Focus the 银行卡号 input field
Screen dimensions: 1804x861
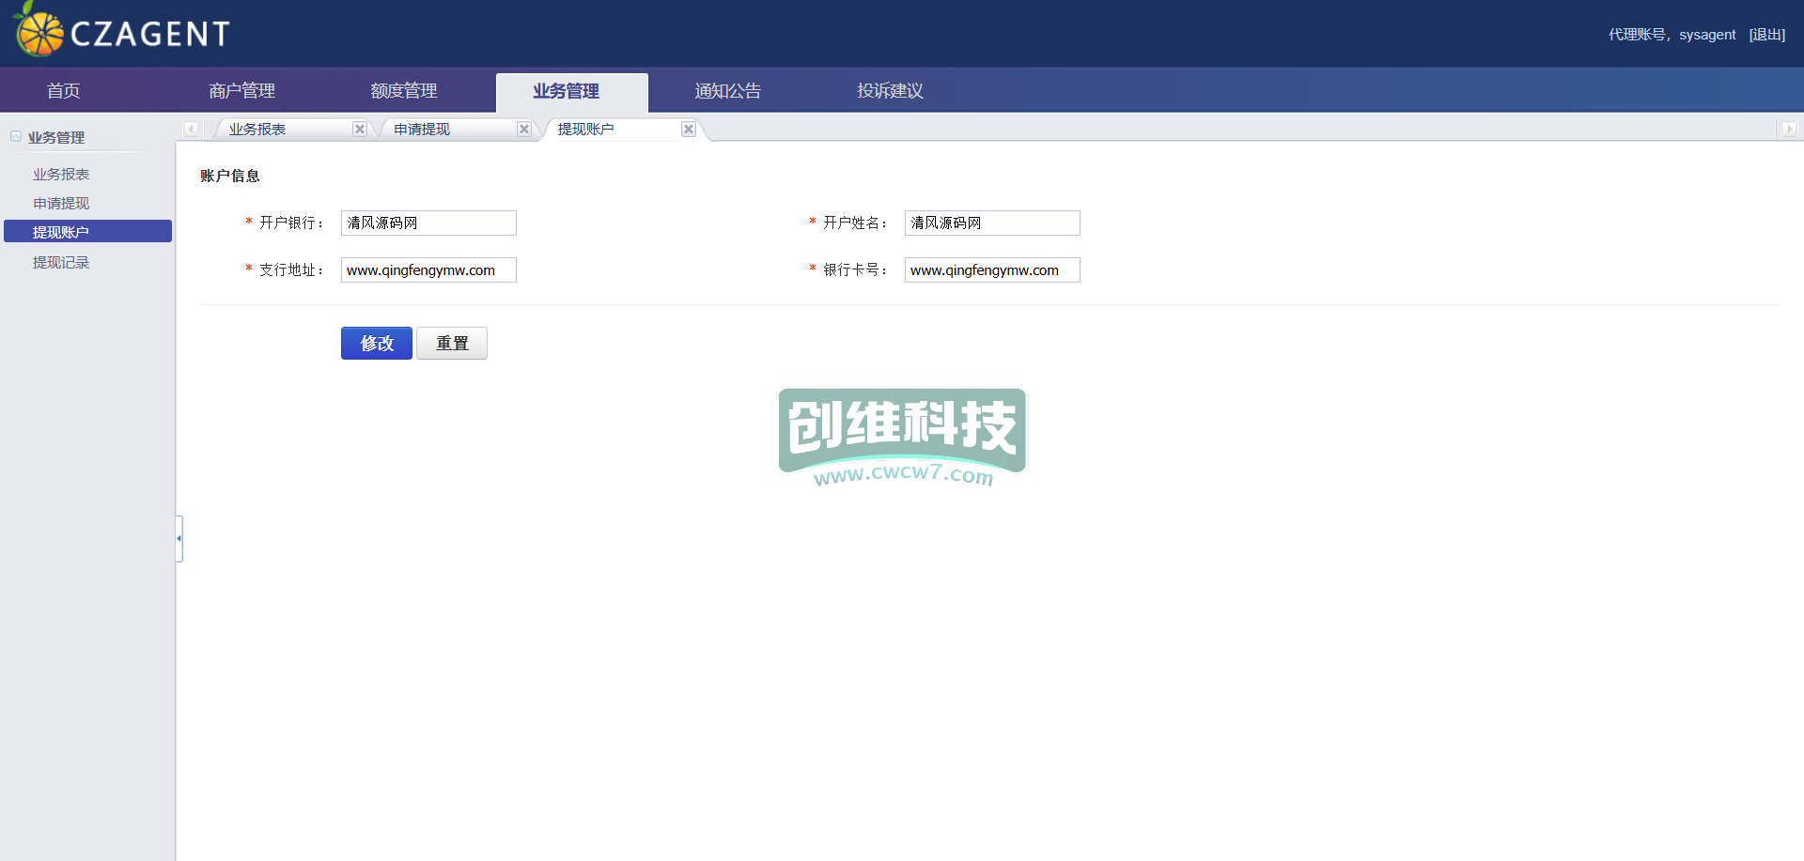pyautogui.click(x=992, y=270)
